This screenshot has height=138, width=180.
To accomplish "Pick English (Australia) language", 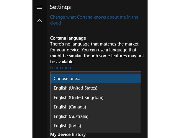I will pos(96,116).
